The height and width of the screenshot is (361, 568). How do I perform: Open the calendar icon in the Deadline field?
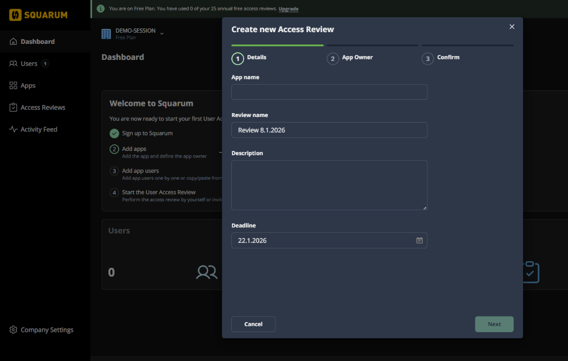click(x=419, y=240)
